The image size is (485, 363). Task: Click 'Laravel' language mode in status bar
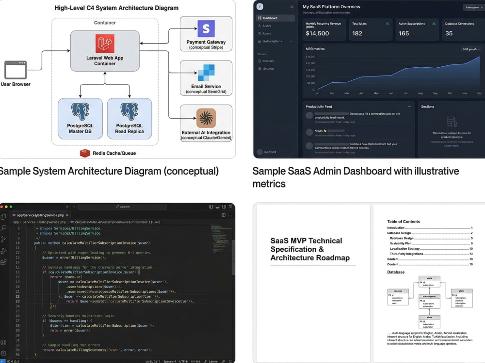click(x=214, y=361)
